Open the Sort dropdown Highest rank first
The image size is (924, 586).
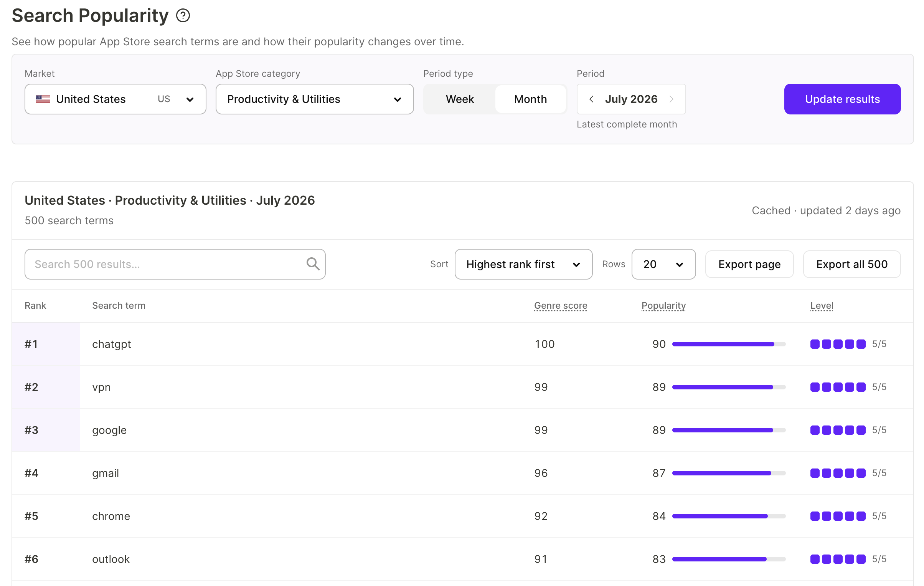523,264
